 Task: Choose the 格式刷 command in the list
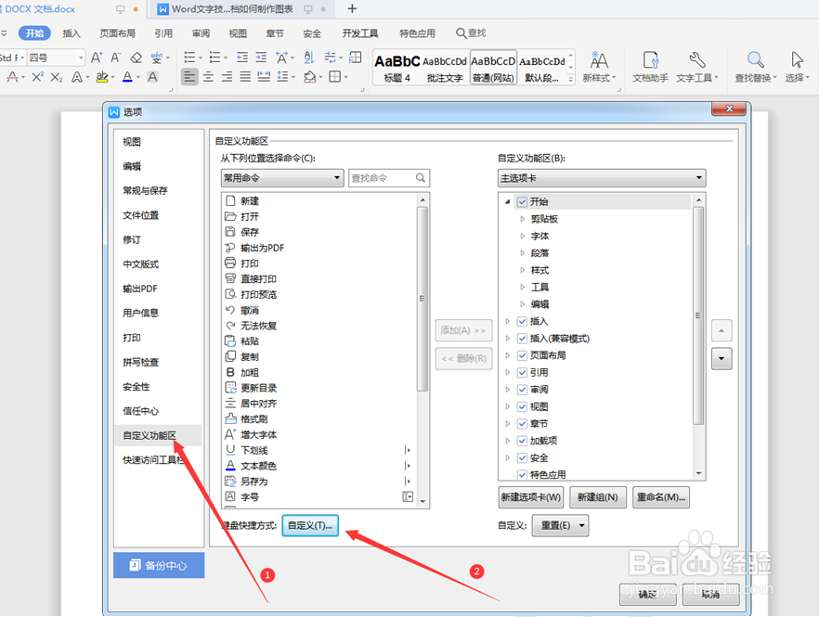click(x=254, y=418)
